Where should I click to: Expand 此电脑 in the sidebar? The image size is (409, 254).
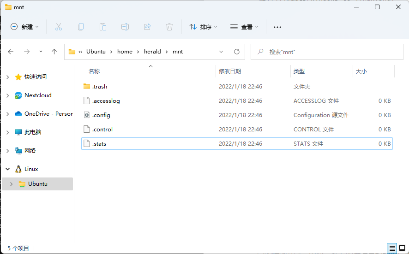pos(8,132)
